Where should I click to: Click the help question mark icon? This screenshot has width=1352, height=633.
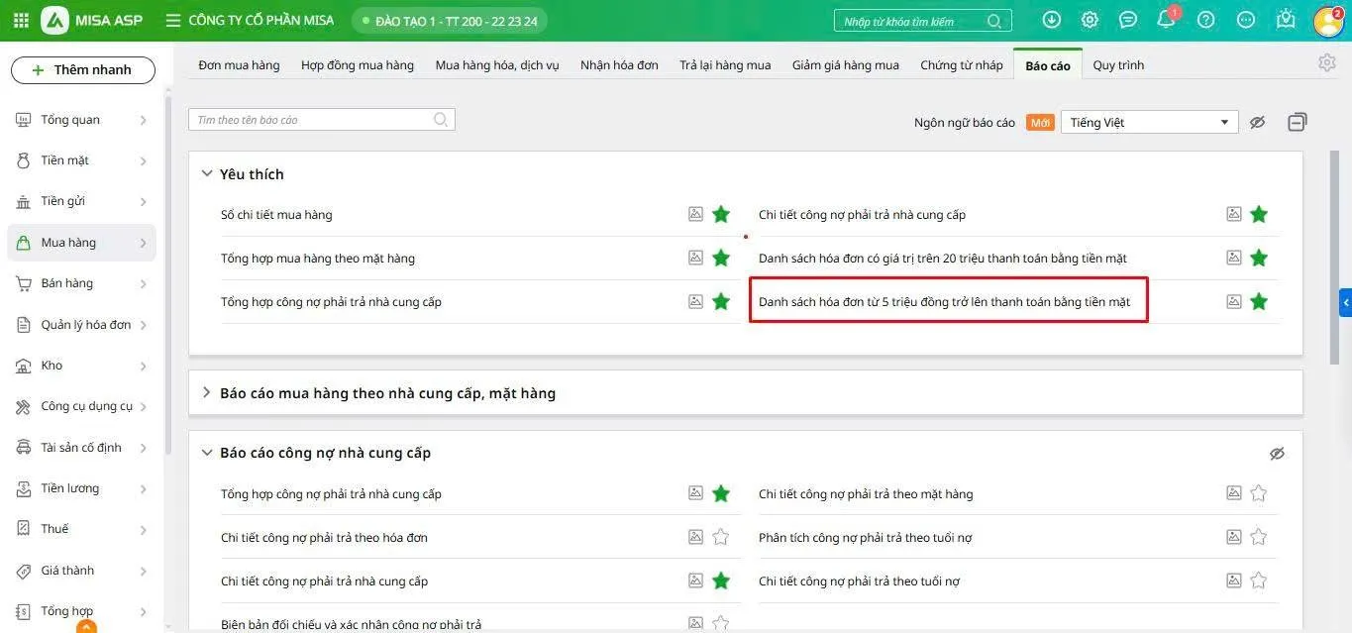pyautogui.click(x=1205, y=20)
